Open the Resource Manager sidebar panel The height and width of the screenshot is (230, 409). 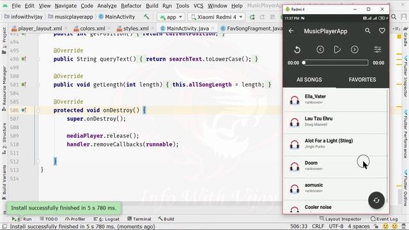coord(4,89)
